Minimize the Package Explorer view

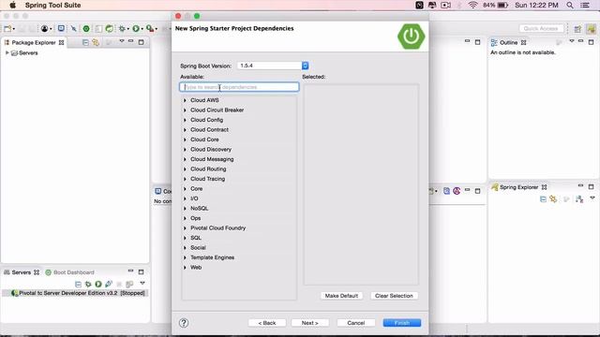point(131,41)
